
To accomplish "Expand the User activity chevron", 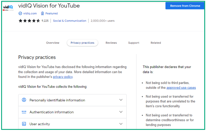I will pyautogui.click(x=121, y=124).
